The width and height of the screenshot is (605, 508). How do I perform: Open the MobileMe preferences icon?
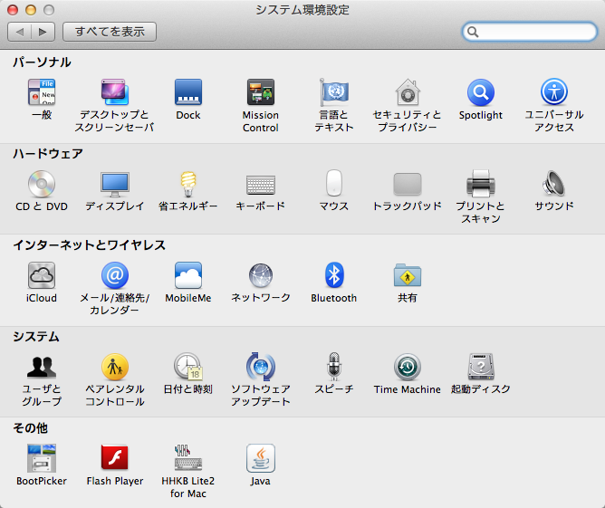click(187, 275)
